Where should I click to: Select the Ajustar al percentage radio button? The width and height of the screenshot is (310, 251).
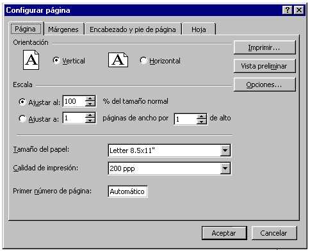tap(22, 102)
